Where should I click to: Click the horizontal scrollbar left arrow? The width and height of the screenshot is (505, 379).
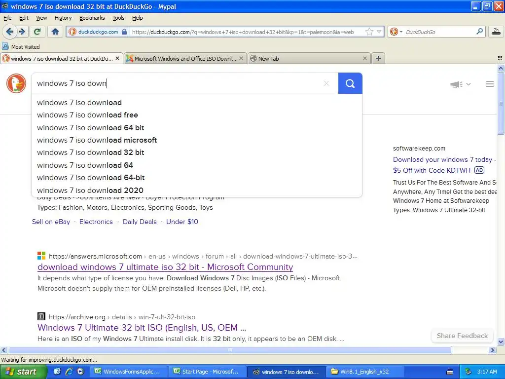[x=3, y=350]
